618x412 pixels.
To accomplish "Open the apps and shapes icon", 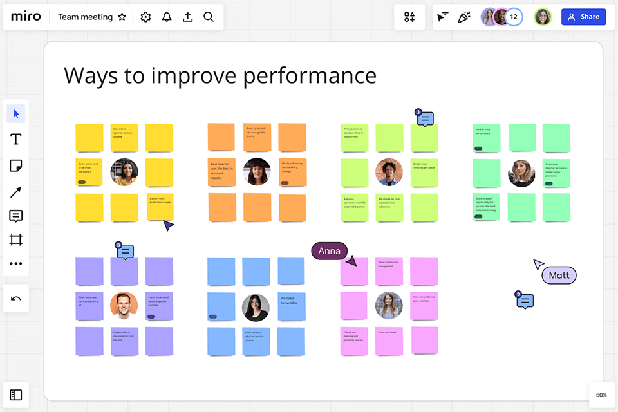I will (409, 17).
